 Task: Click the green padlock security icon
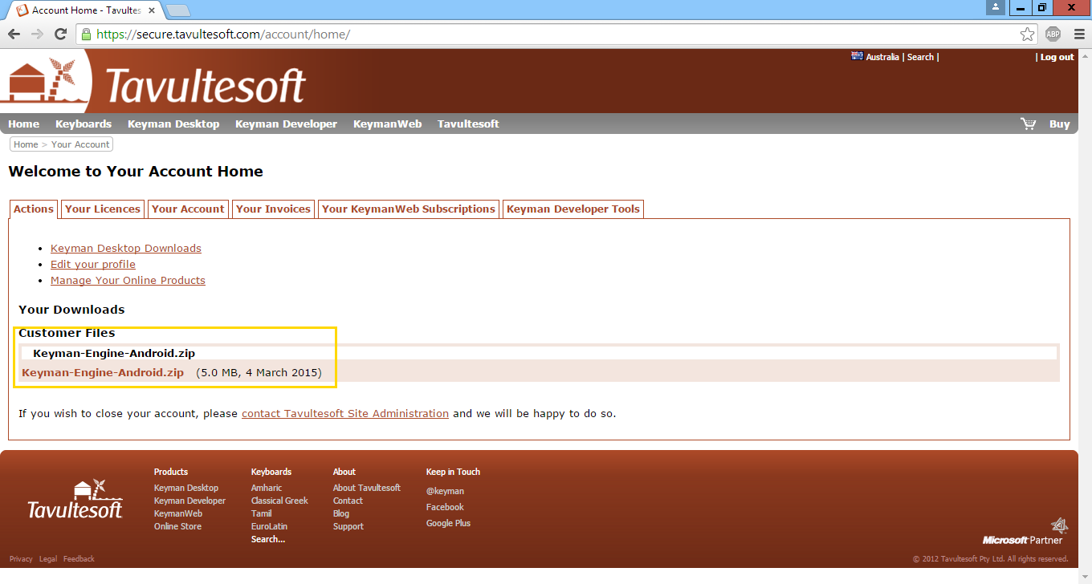[86, 34]
